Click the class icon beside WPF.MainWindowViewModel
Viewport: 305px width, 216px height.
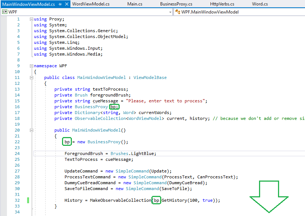pos(177,12)
